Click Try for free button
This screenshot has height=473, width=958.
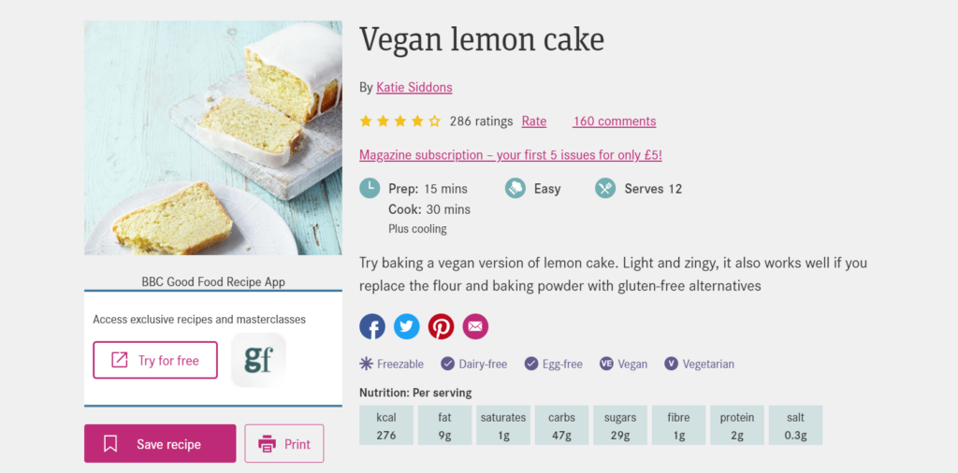click(155, 360)
